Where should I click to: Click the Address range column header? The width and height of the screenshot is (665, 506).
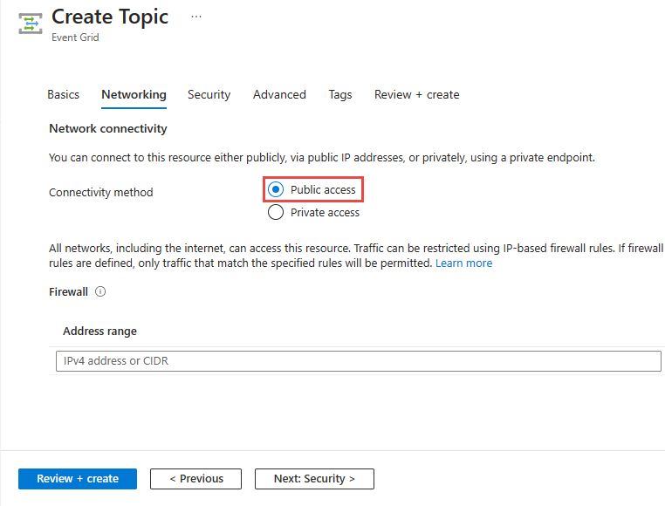(x=99, y=331)
